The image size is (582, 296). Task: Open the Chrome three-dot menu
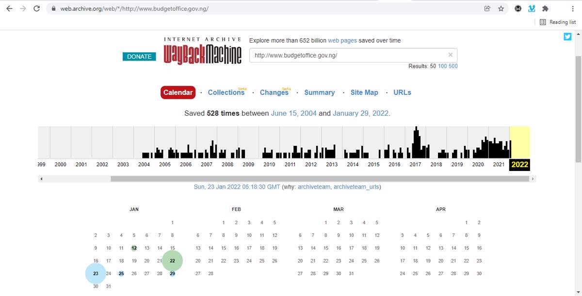573,9
